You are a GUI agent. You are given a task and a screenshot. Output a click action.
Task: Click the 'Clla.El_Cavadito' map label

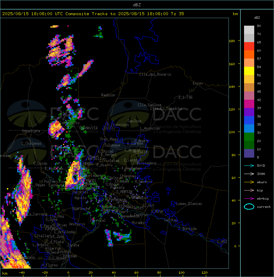(166, 109)
